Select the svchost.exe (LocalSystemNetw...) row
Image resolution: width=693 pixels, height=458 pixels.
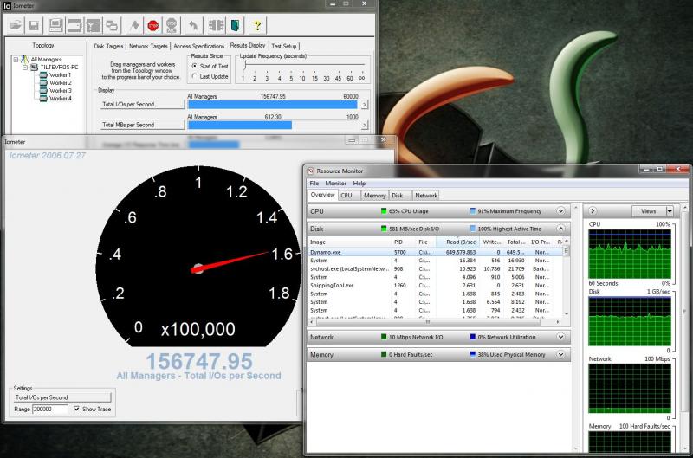435,268
